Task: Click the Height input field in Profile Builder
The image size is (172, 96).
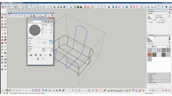Action: [49, 44]
